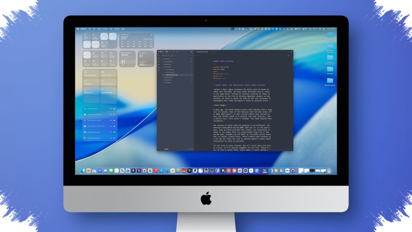Screen dimensions: 412x232
Task: Open the Help menu
Action: click(123, 29)
